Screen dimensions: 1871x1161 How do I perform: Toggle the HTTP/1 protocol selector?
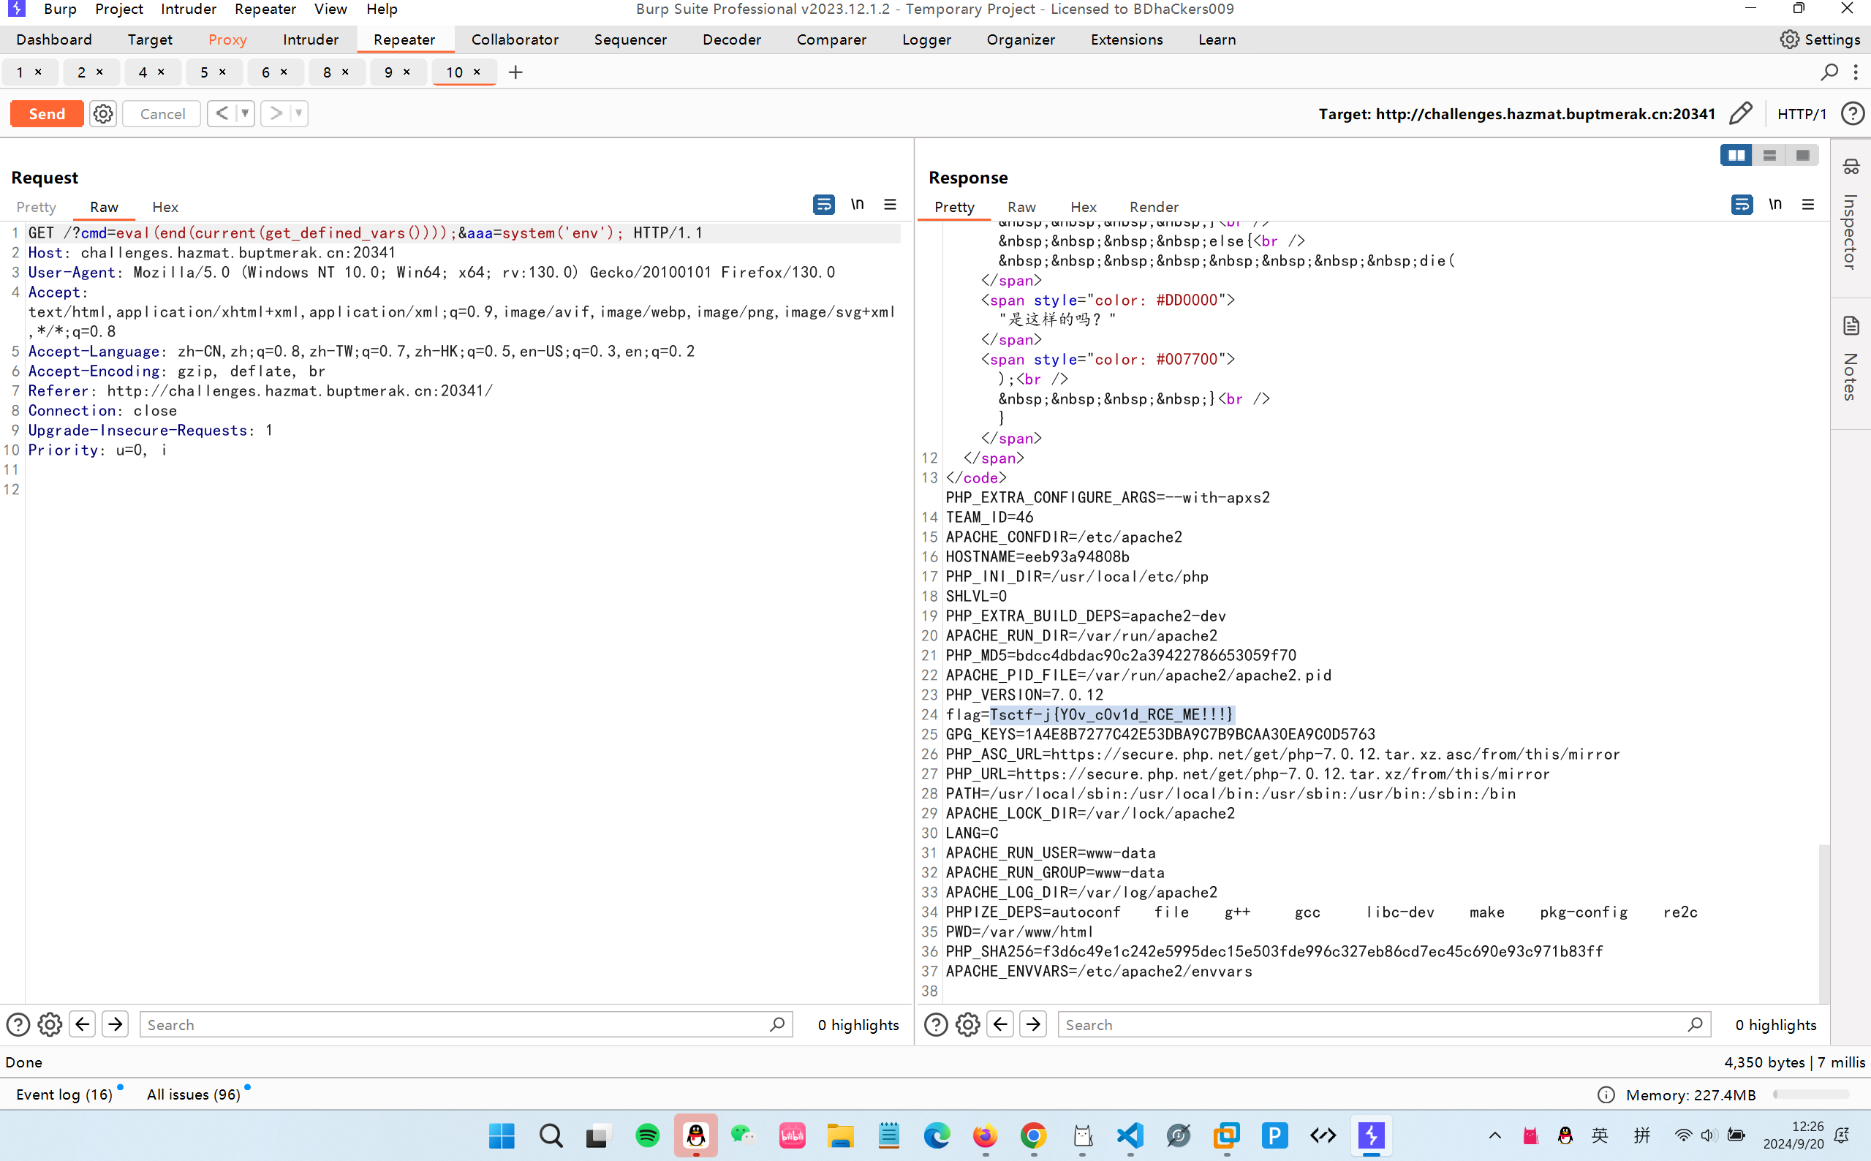point(1801,113)
